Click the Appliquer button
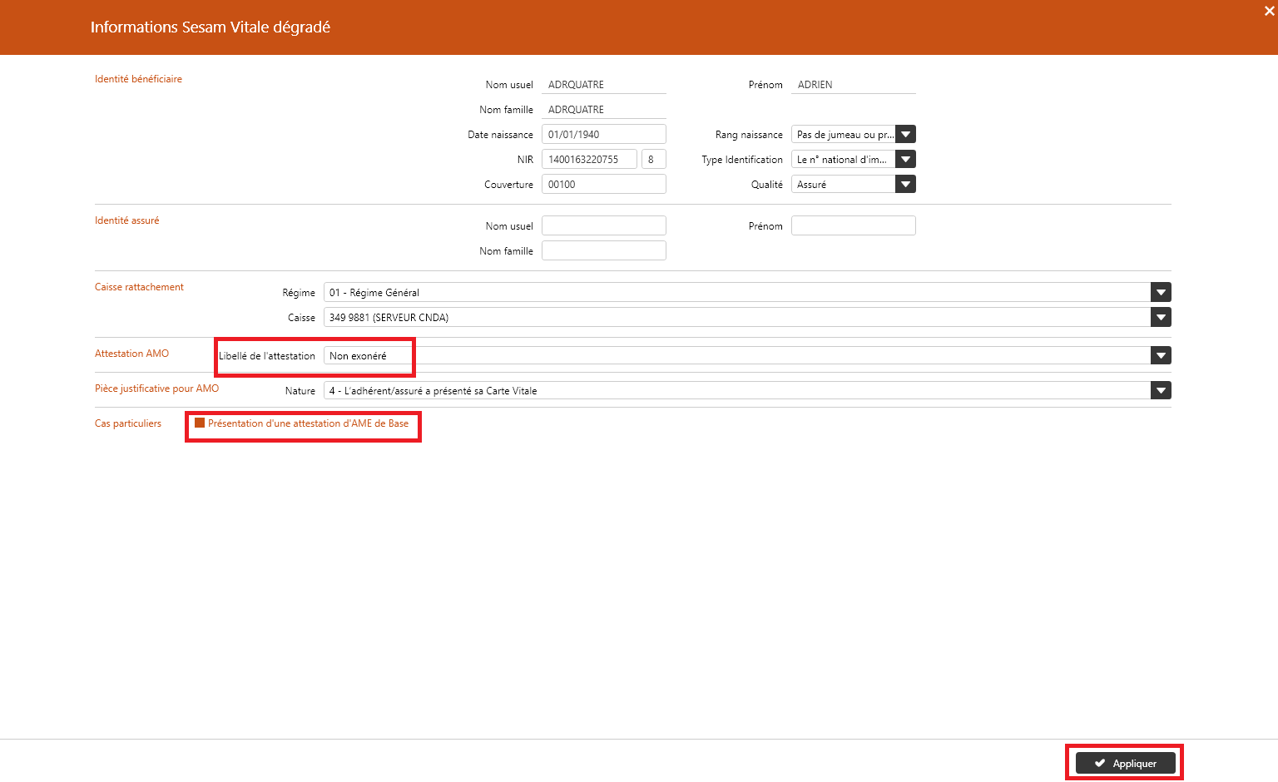 pyautogui.click(x=1125, y=763)
